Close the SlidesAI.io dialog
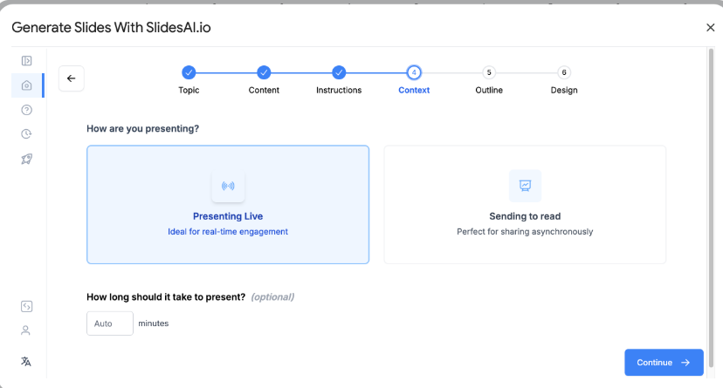Viewport: 723px width, 388px height. [710, 28]
